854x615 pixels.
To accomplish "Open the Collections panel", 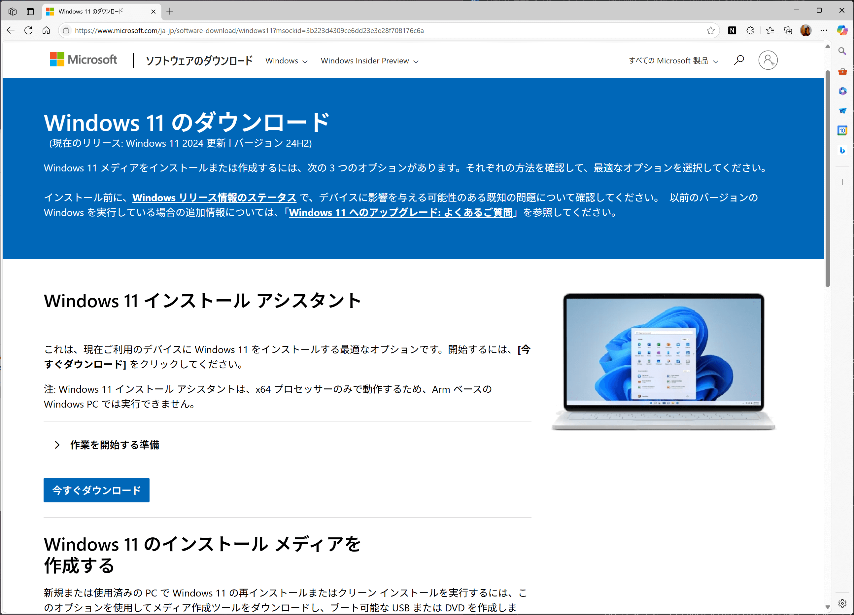I will (788, 30).
